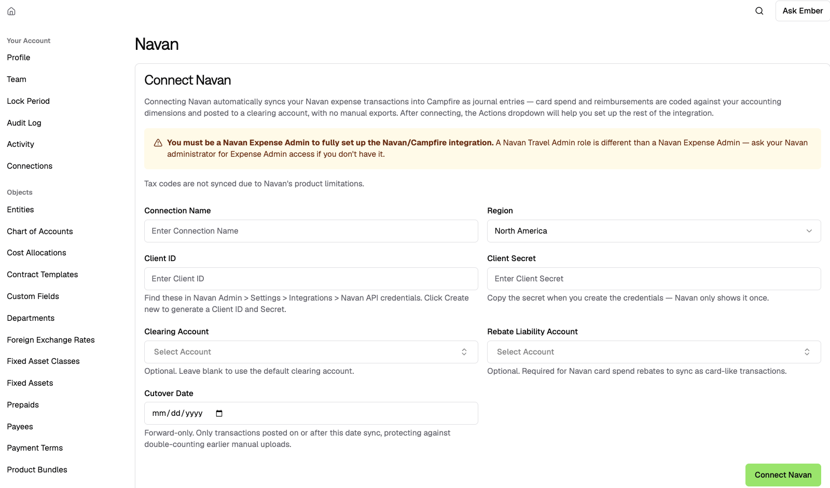Viewport: 830px width, 488px height.
Task: Click into the Client ID field
Action: pos(311,279)
